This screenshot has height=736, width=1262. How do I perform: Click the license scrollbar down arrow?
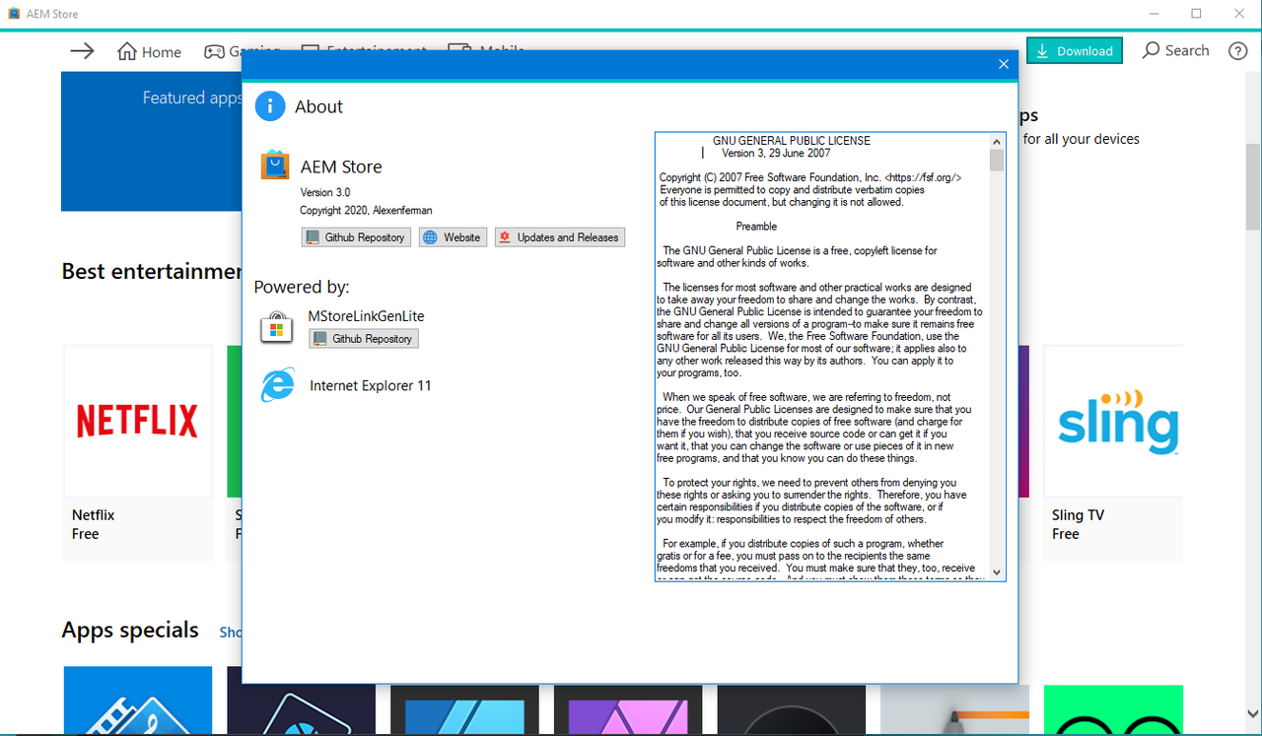pos(997,572)
